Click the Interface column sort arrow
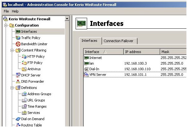The height and width of the screenshot is (127, 187). coord(105,52)
